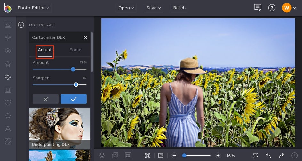Click the Amount slider handle

(x=73, y=69)
